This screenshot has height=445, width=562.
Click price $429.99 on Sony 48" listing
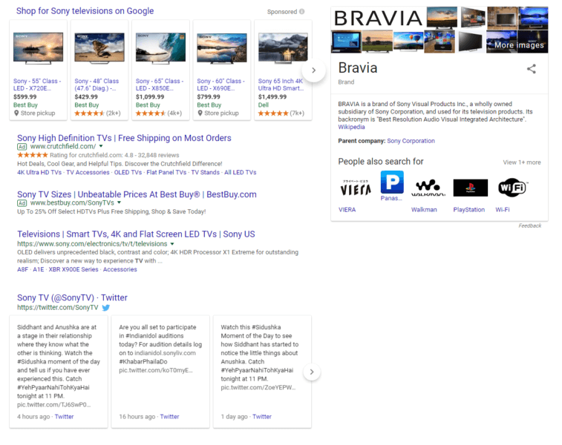[x=86, y=96]
